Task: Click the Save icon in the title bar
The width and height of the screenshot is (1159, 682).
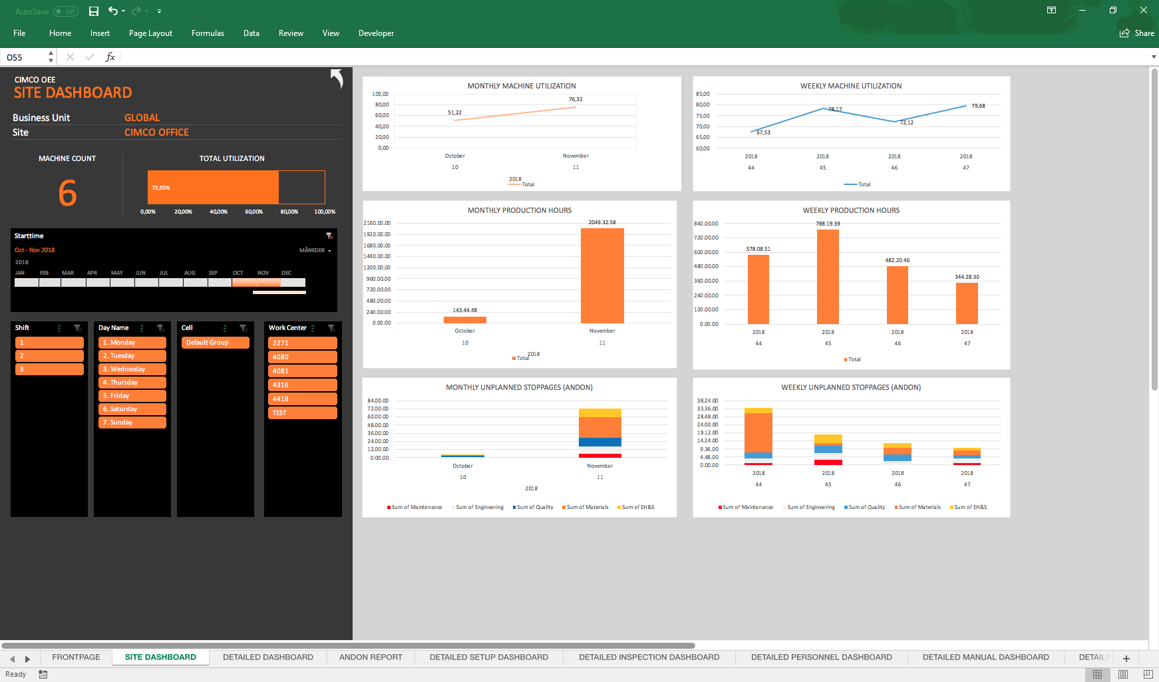Action: click(x=94, y=11)
